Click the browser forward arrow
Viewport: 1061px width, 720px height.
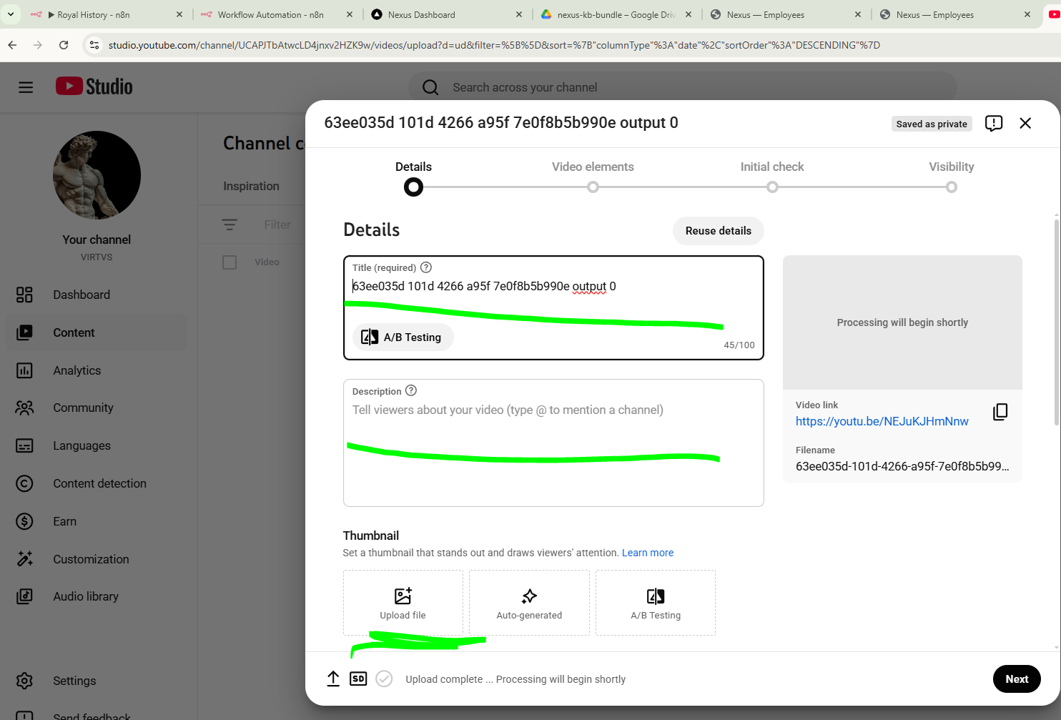pos(38,45)
